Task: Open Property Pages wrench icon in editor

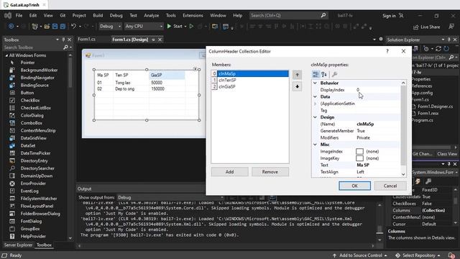Action: 334,74
